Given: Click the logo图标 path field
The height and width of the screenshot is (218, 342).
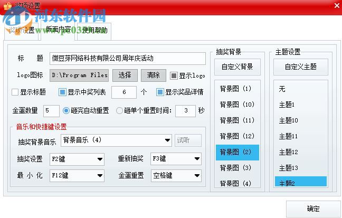Looking at the screenshot, I should coord(79,75).
